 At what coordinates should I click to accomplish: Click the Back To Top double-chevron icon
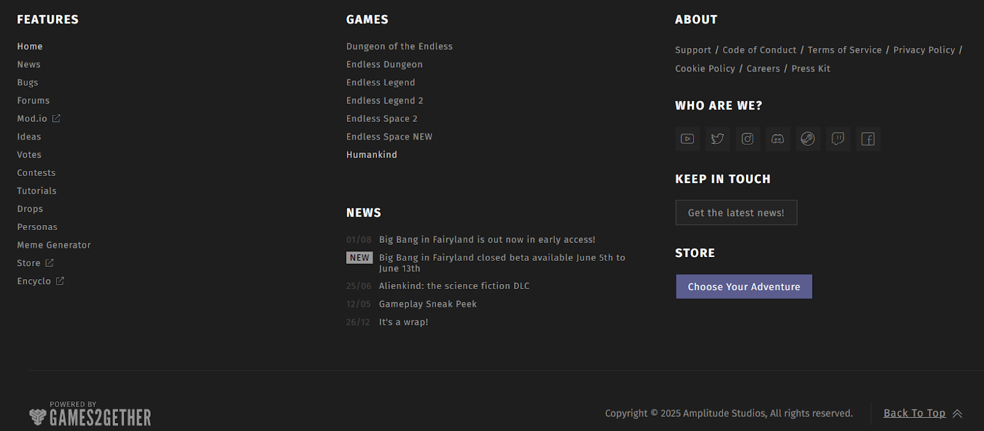pyautogui.click(x=957, y=414)
